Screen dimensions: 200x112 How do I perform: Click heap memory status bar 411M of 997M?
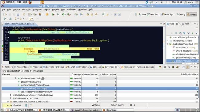pyautogui.click(x=14, y=105)
